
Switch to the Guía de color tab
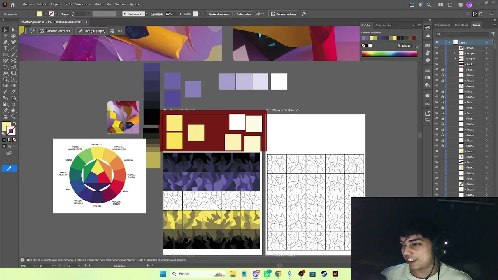tap(383, 25)
